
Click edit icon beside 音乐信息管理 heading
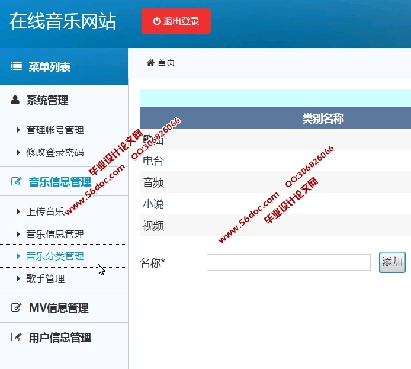pos(16,181)
